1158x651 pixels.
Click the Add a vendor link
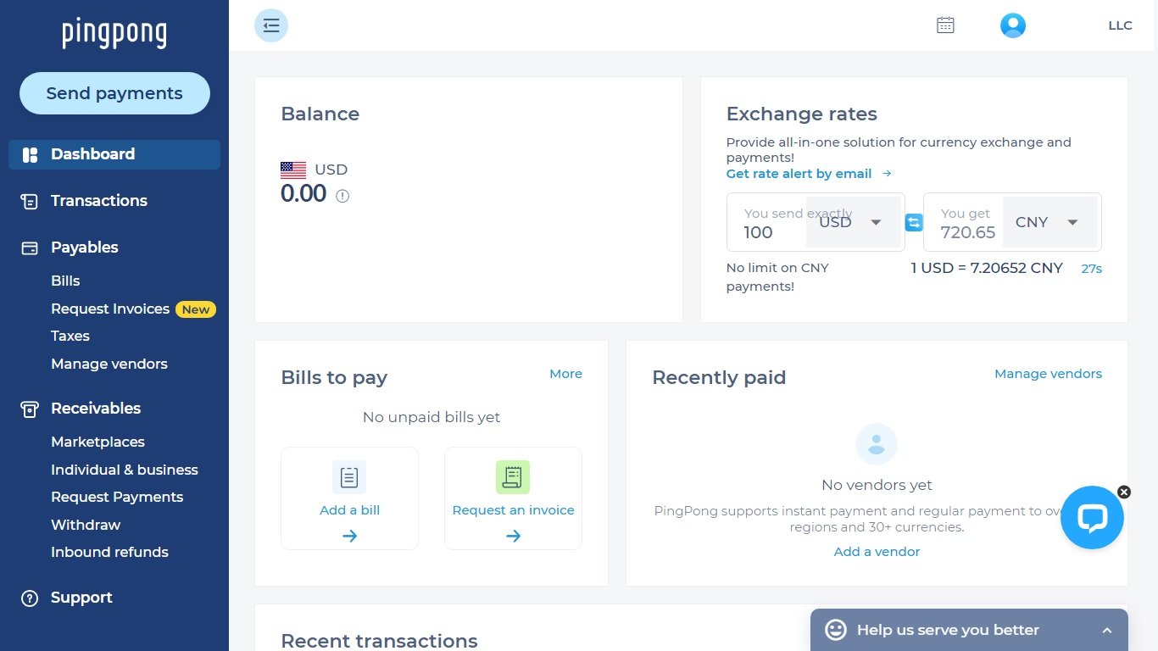pyautogui.click(x=877, y=552)
